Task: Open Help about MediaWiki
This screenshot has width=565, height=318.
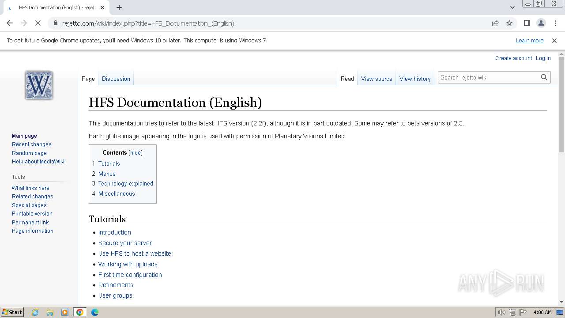Action: 38,162
